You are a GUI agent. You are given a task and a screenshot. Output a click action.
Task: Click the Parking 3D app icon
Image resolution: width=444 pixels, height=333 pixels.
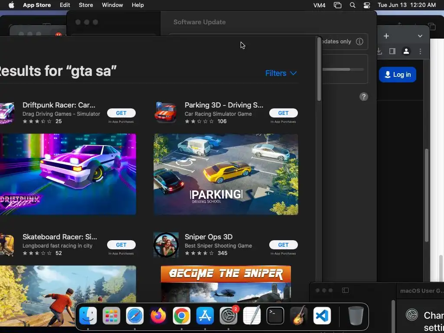[x=166, y=113]
